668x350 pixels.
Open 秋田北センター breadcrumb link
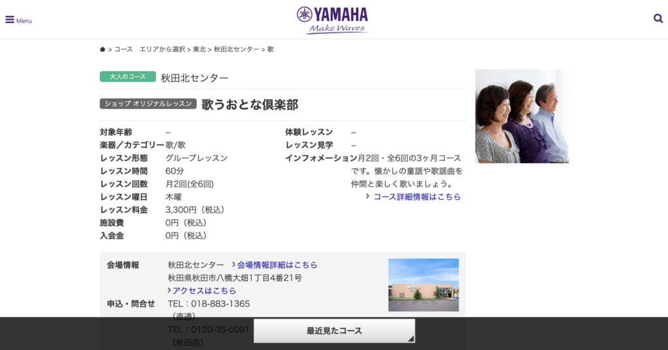click(236, 50)
